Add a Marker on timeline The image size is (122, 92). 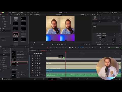click(x=82, y=48)
